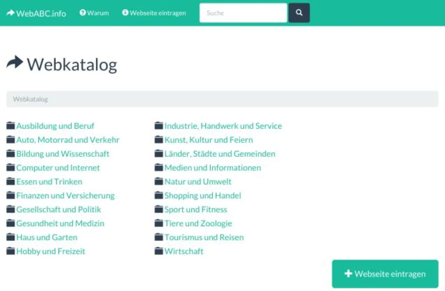Go to Tourismus und Reisen category
The height and width of the screenshot is (291, 445).
204,237
